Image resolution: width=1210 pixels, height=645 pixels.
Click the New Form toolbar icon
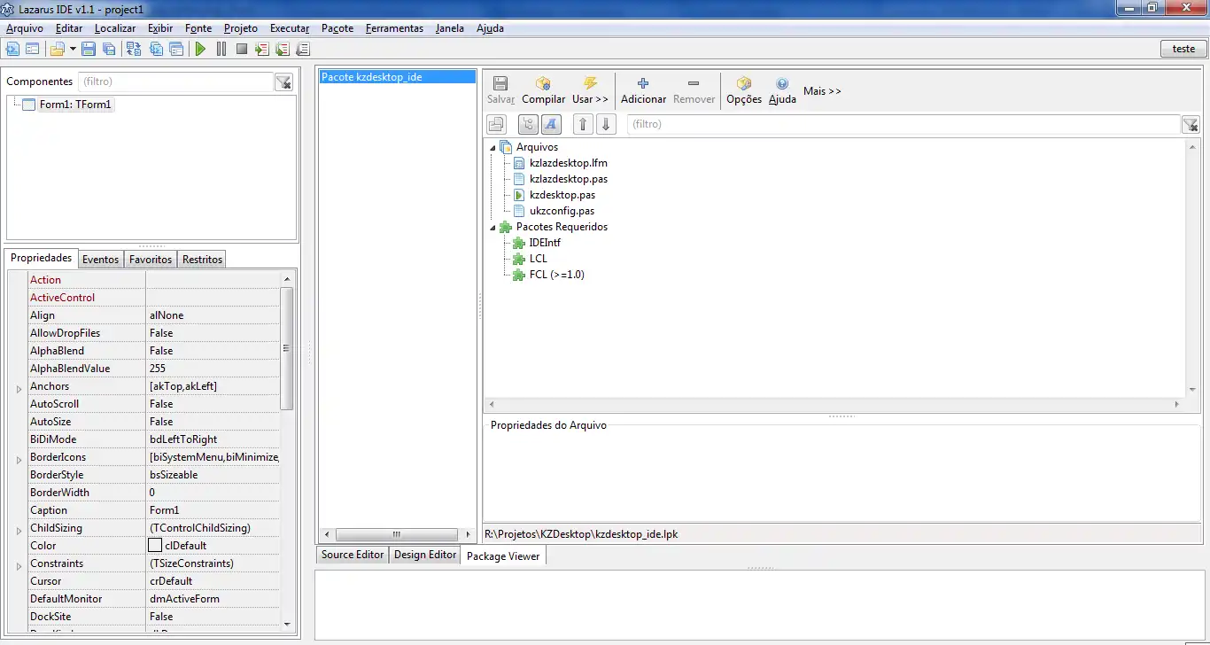coord(32,49)
